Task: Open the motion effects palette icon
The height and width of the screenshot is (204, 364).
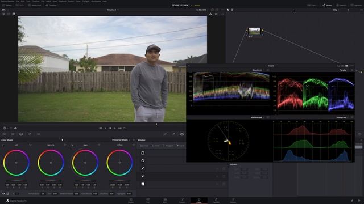Action: [39, 134]
